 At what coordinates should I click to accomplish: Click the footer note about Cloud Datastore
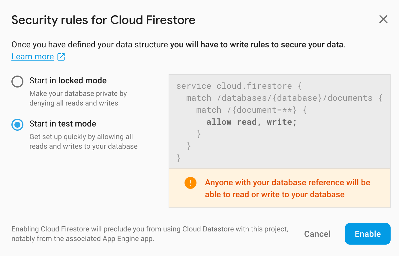[x=150, y=234]
